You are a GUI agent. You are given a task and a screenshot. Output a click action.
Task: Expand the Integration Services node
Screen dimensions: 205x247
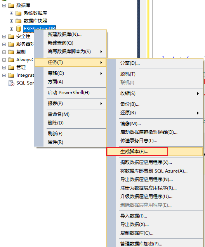coord(4,76)
